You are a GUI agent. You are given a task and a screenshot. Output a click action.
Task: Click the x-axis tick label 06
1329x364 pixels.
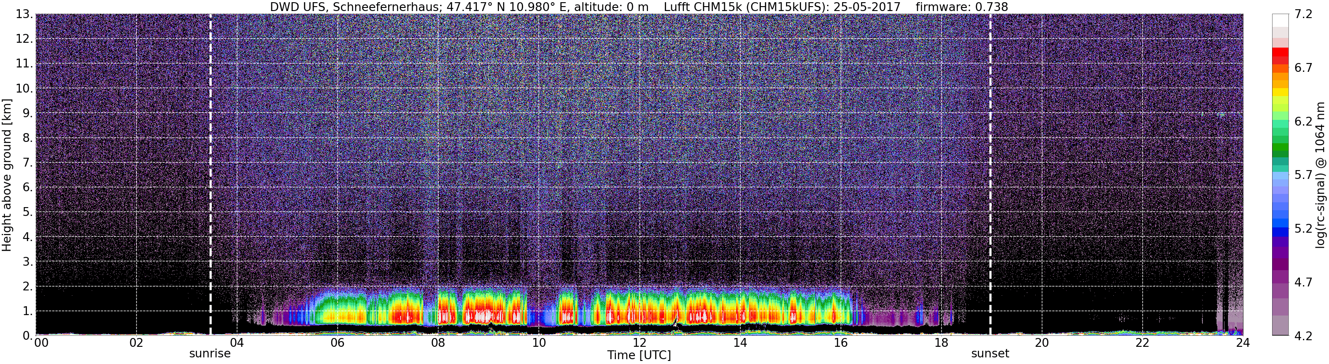[x=337, y=343]
